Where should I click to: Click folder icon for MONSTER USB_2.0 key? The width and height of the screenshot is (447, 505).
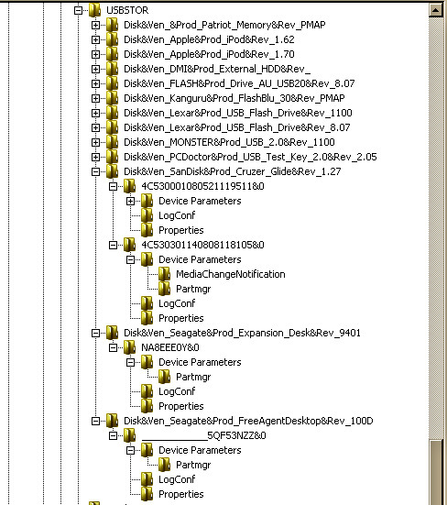point(112,142)
